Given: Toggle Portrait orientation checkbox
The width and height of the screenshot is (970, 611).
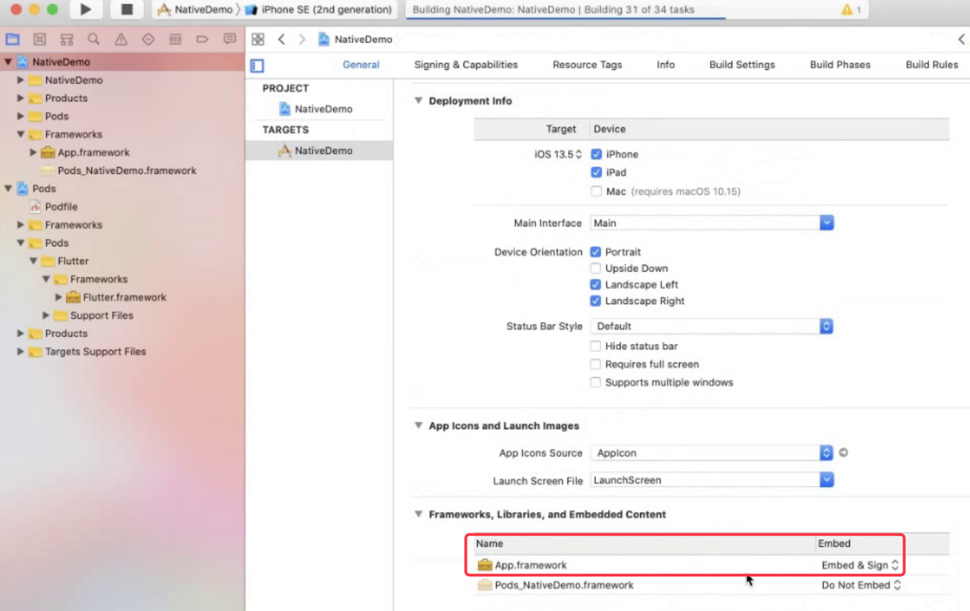Looking at the screenshot, I should click(595, 252).
